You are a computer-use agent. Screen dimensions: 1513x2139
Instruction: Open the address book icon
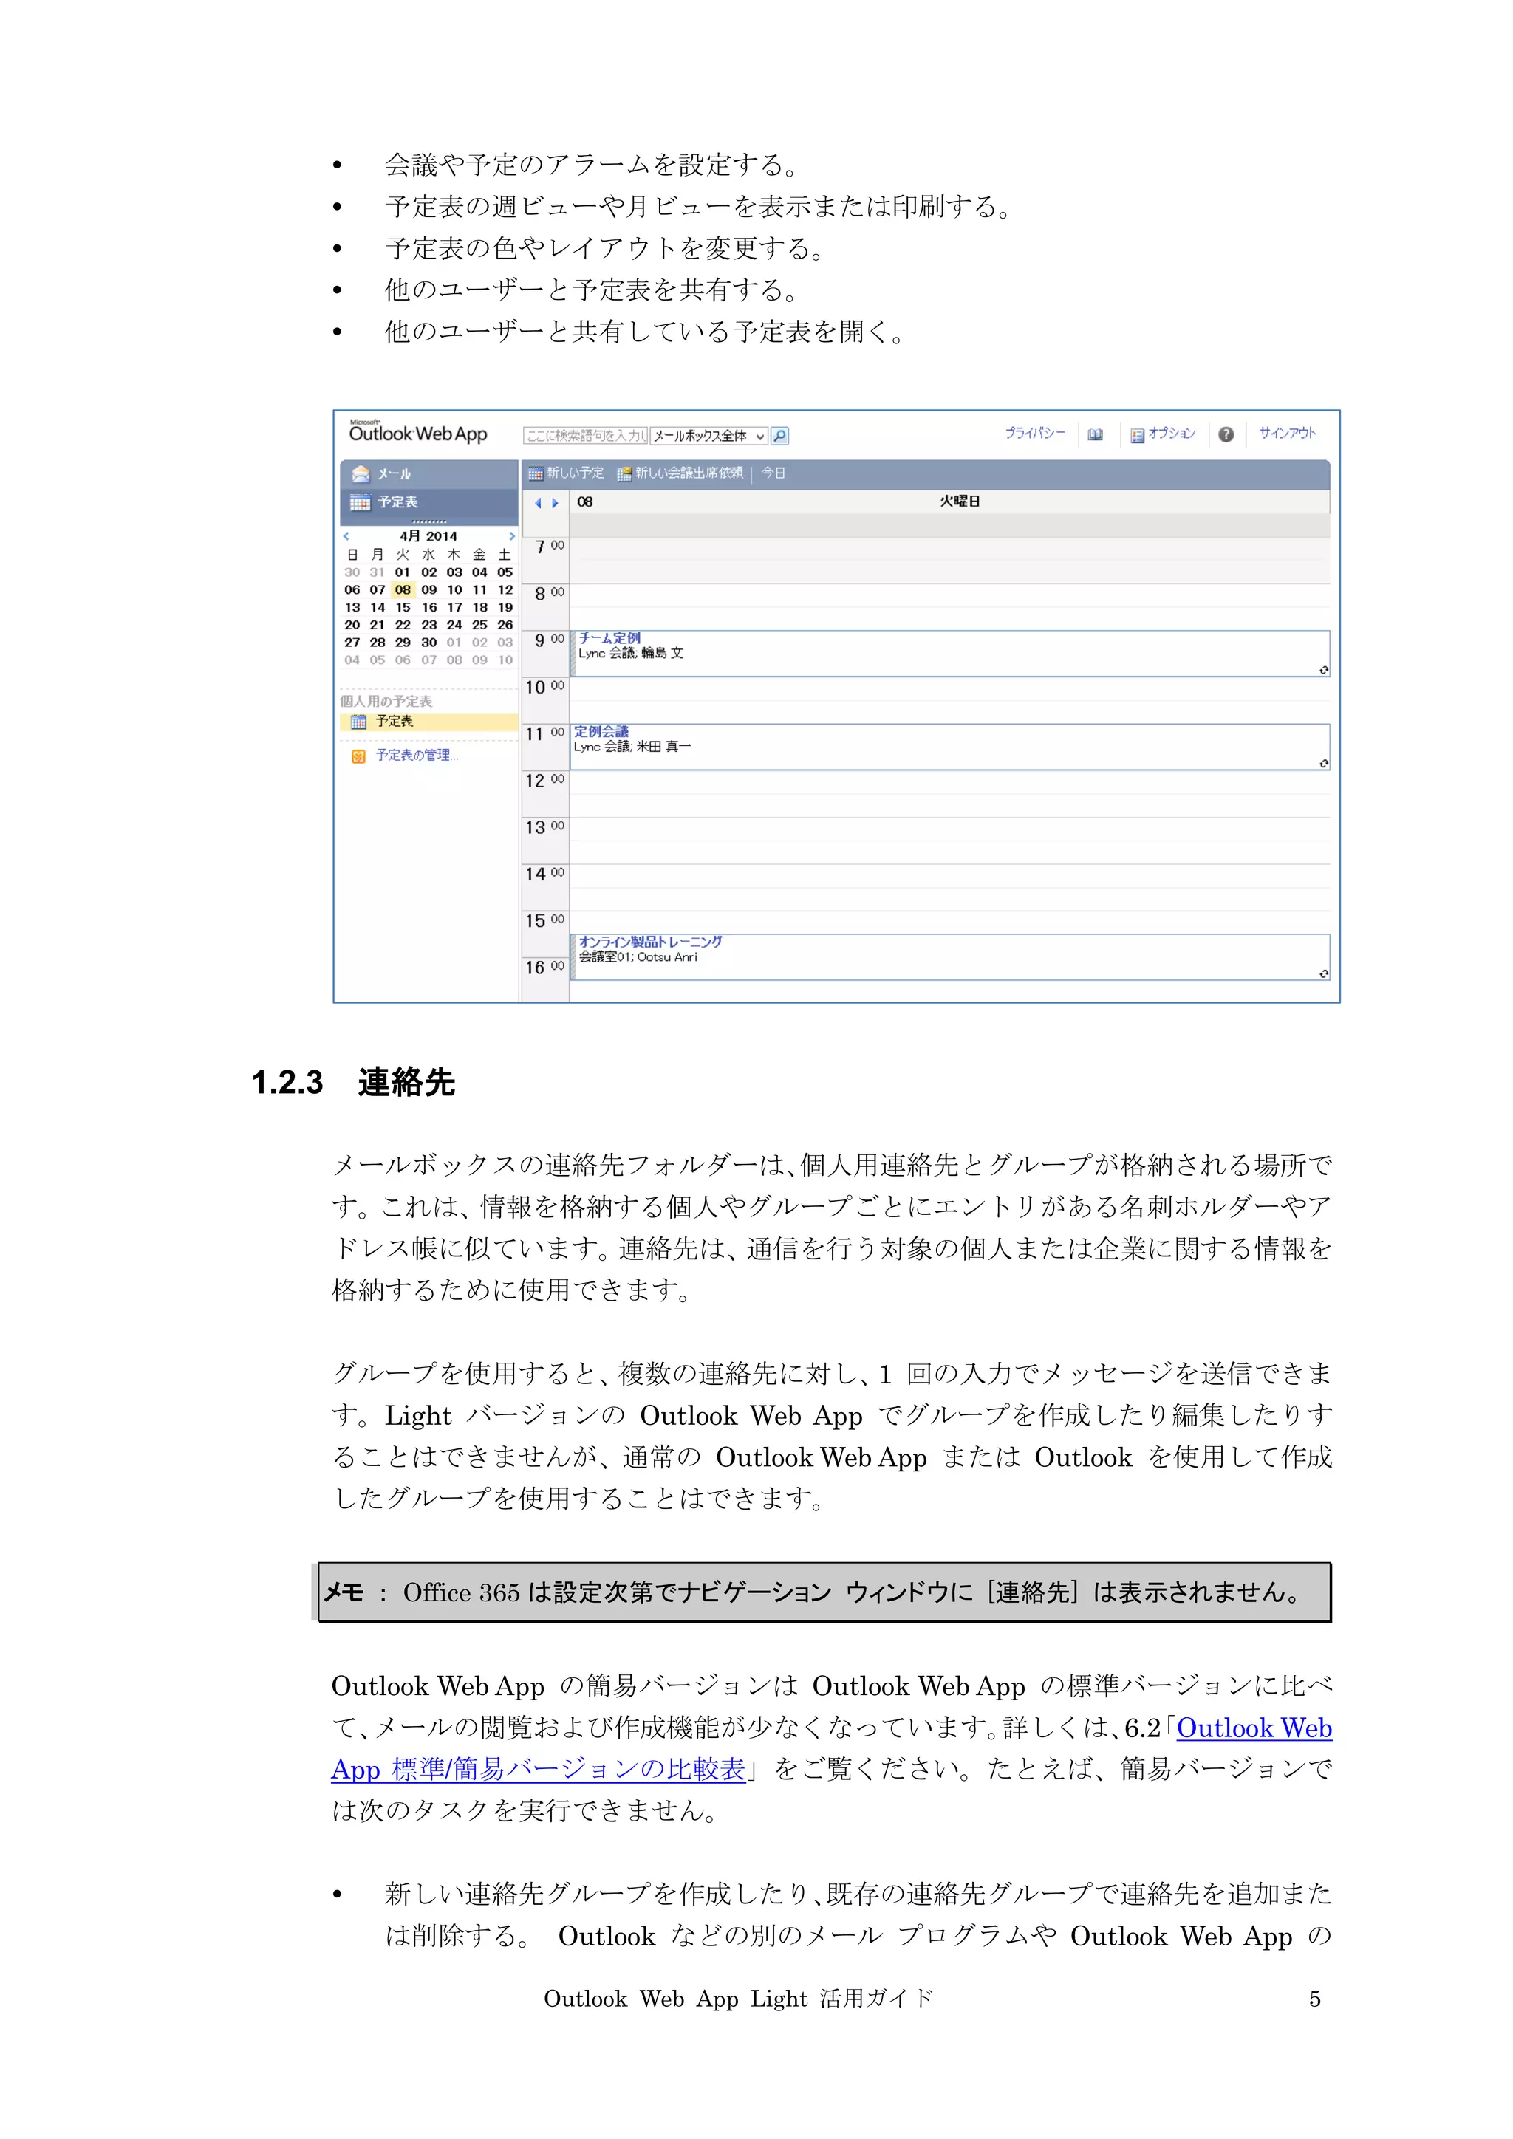pos(1096,434)
